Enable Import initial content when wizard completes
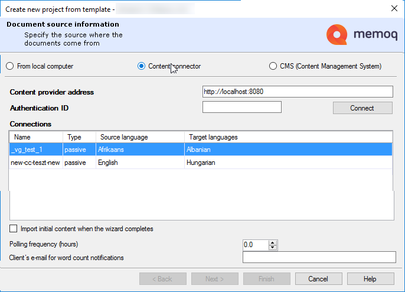Viewport: 405px width, 292px height. click(x=14, y=229)
